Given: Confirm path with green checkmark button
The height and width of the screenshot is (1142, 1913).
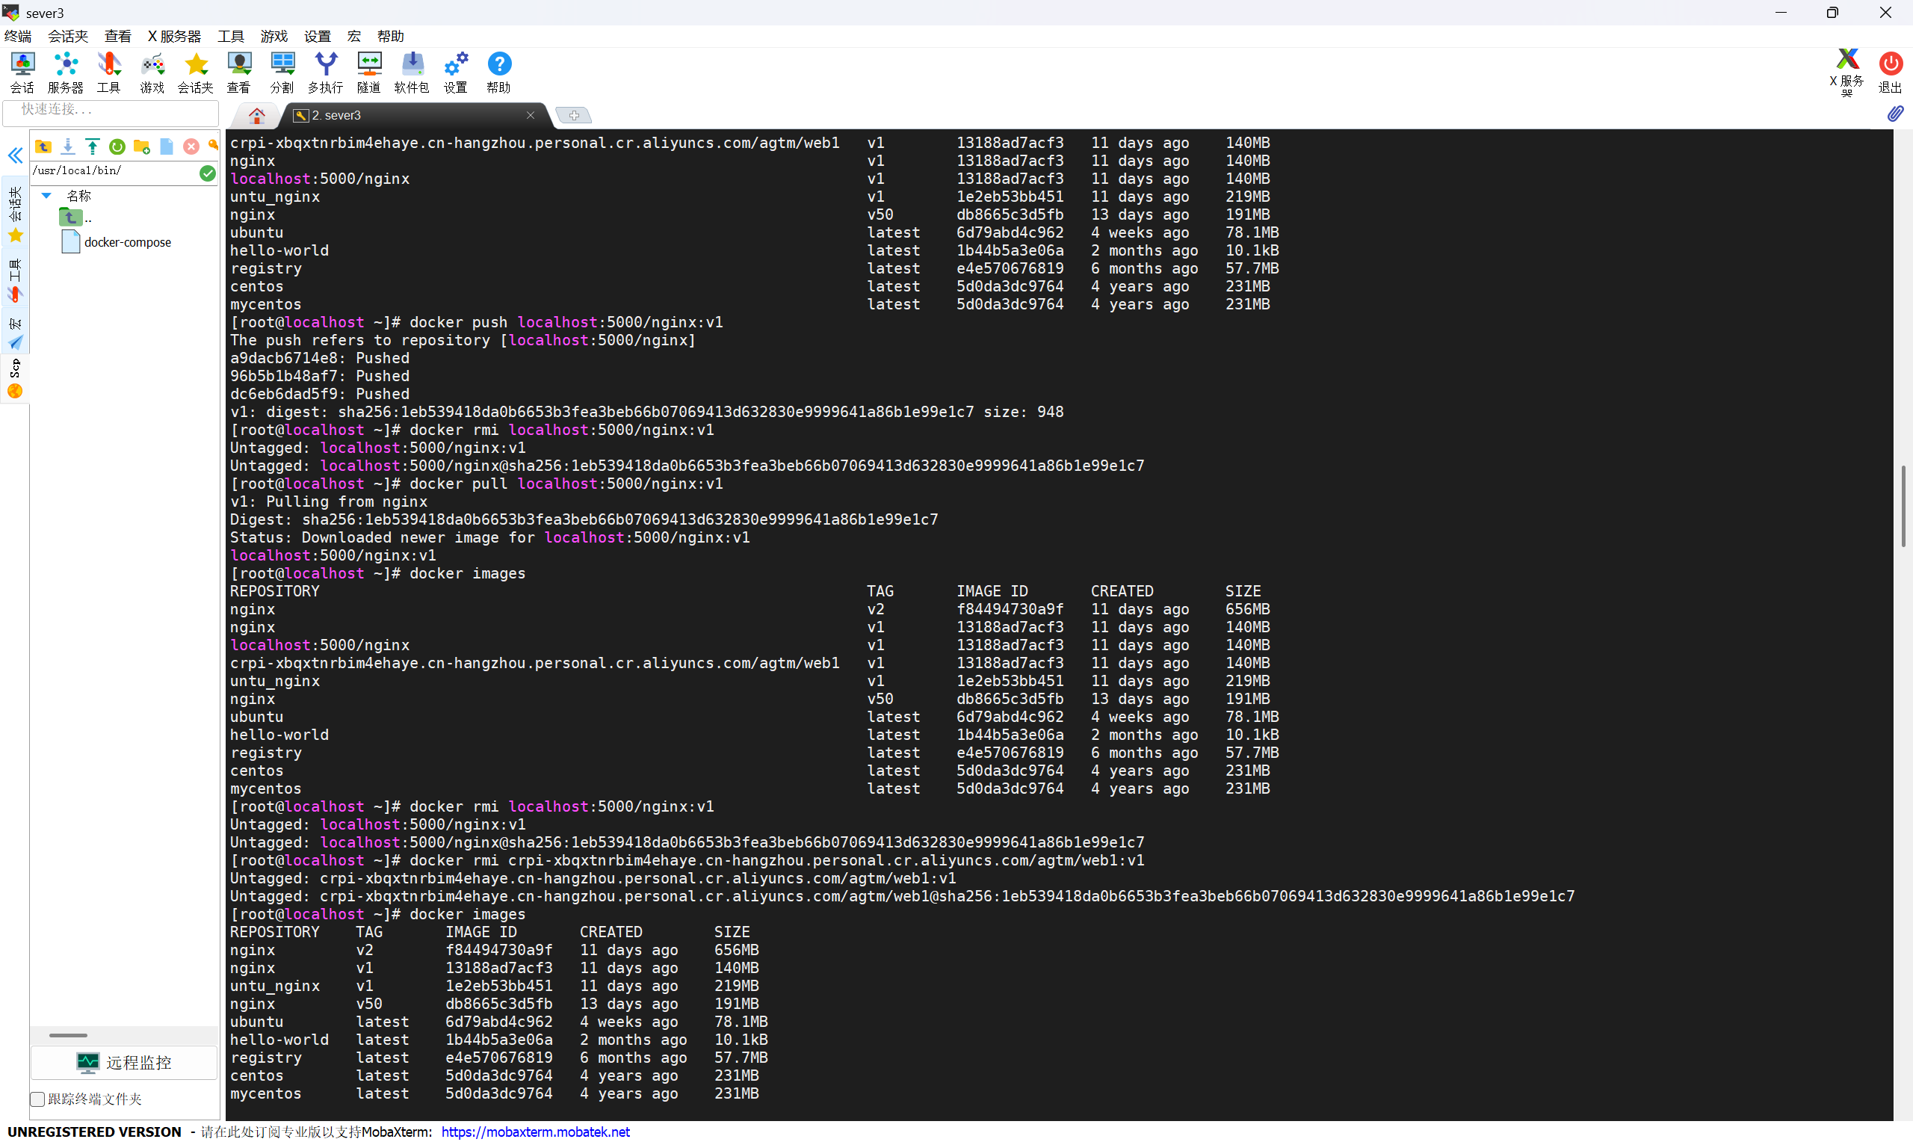Looking at the screenshot, I should 207,173.
